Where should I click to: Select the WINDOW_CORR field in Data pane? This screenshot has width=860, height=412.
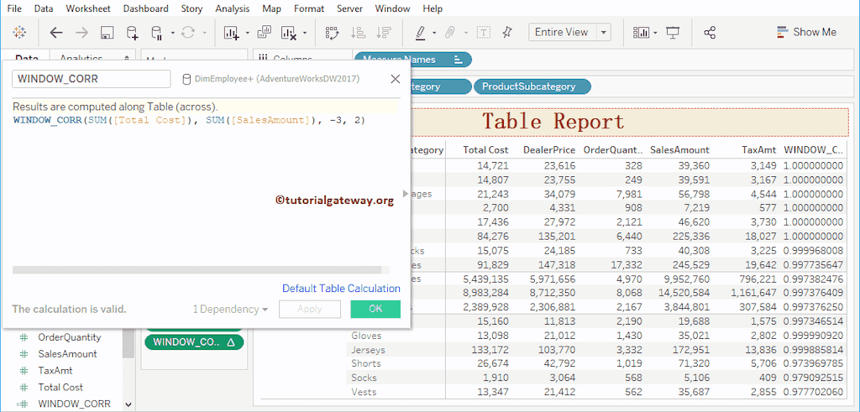click(74, 404)
